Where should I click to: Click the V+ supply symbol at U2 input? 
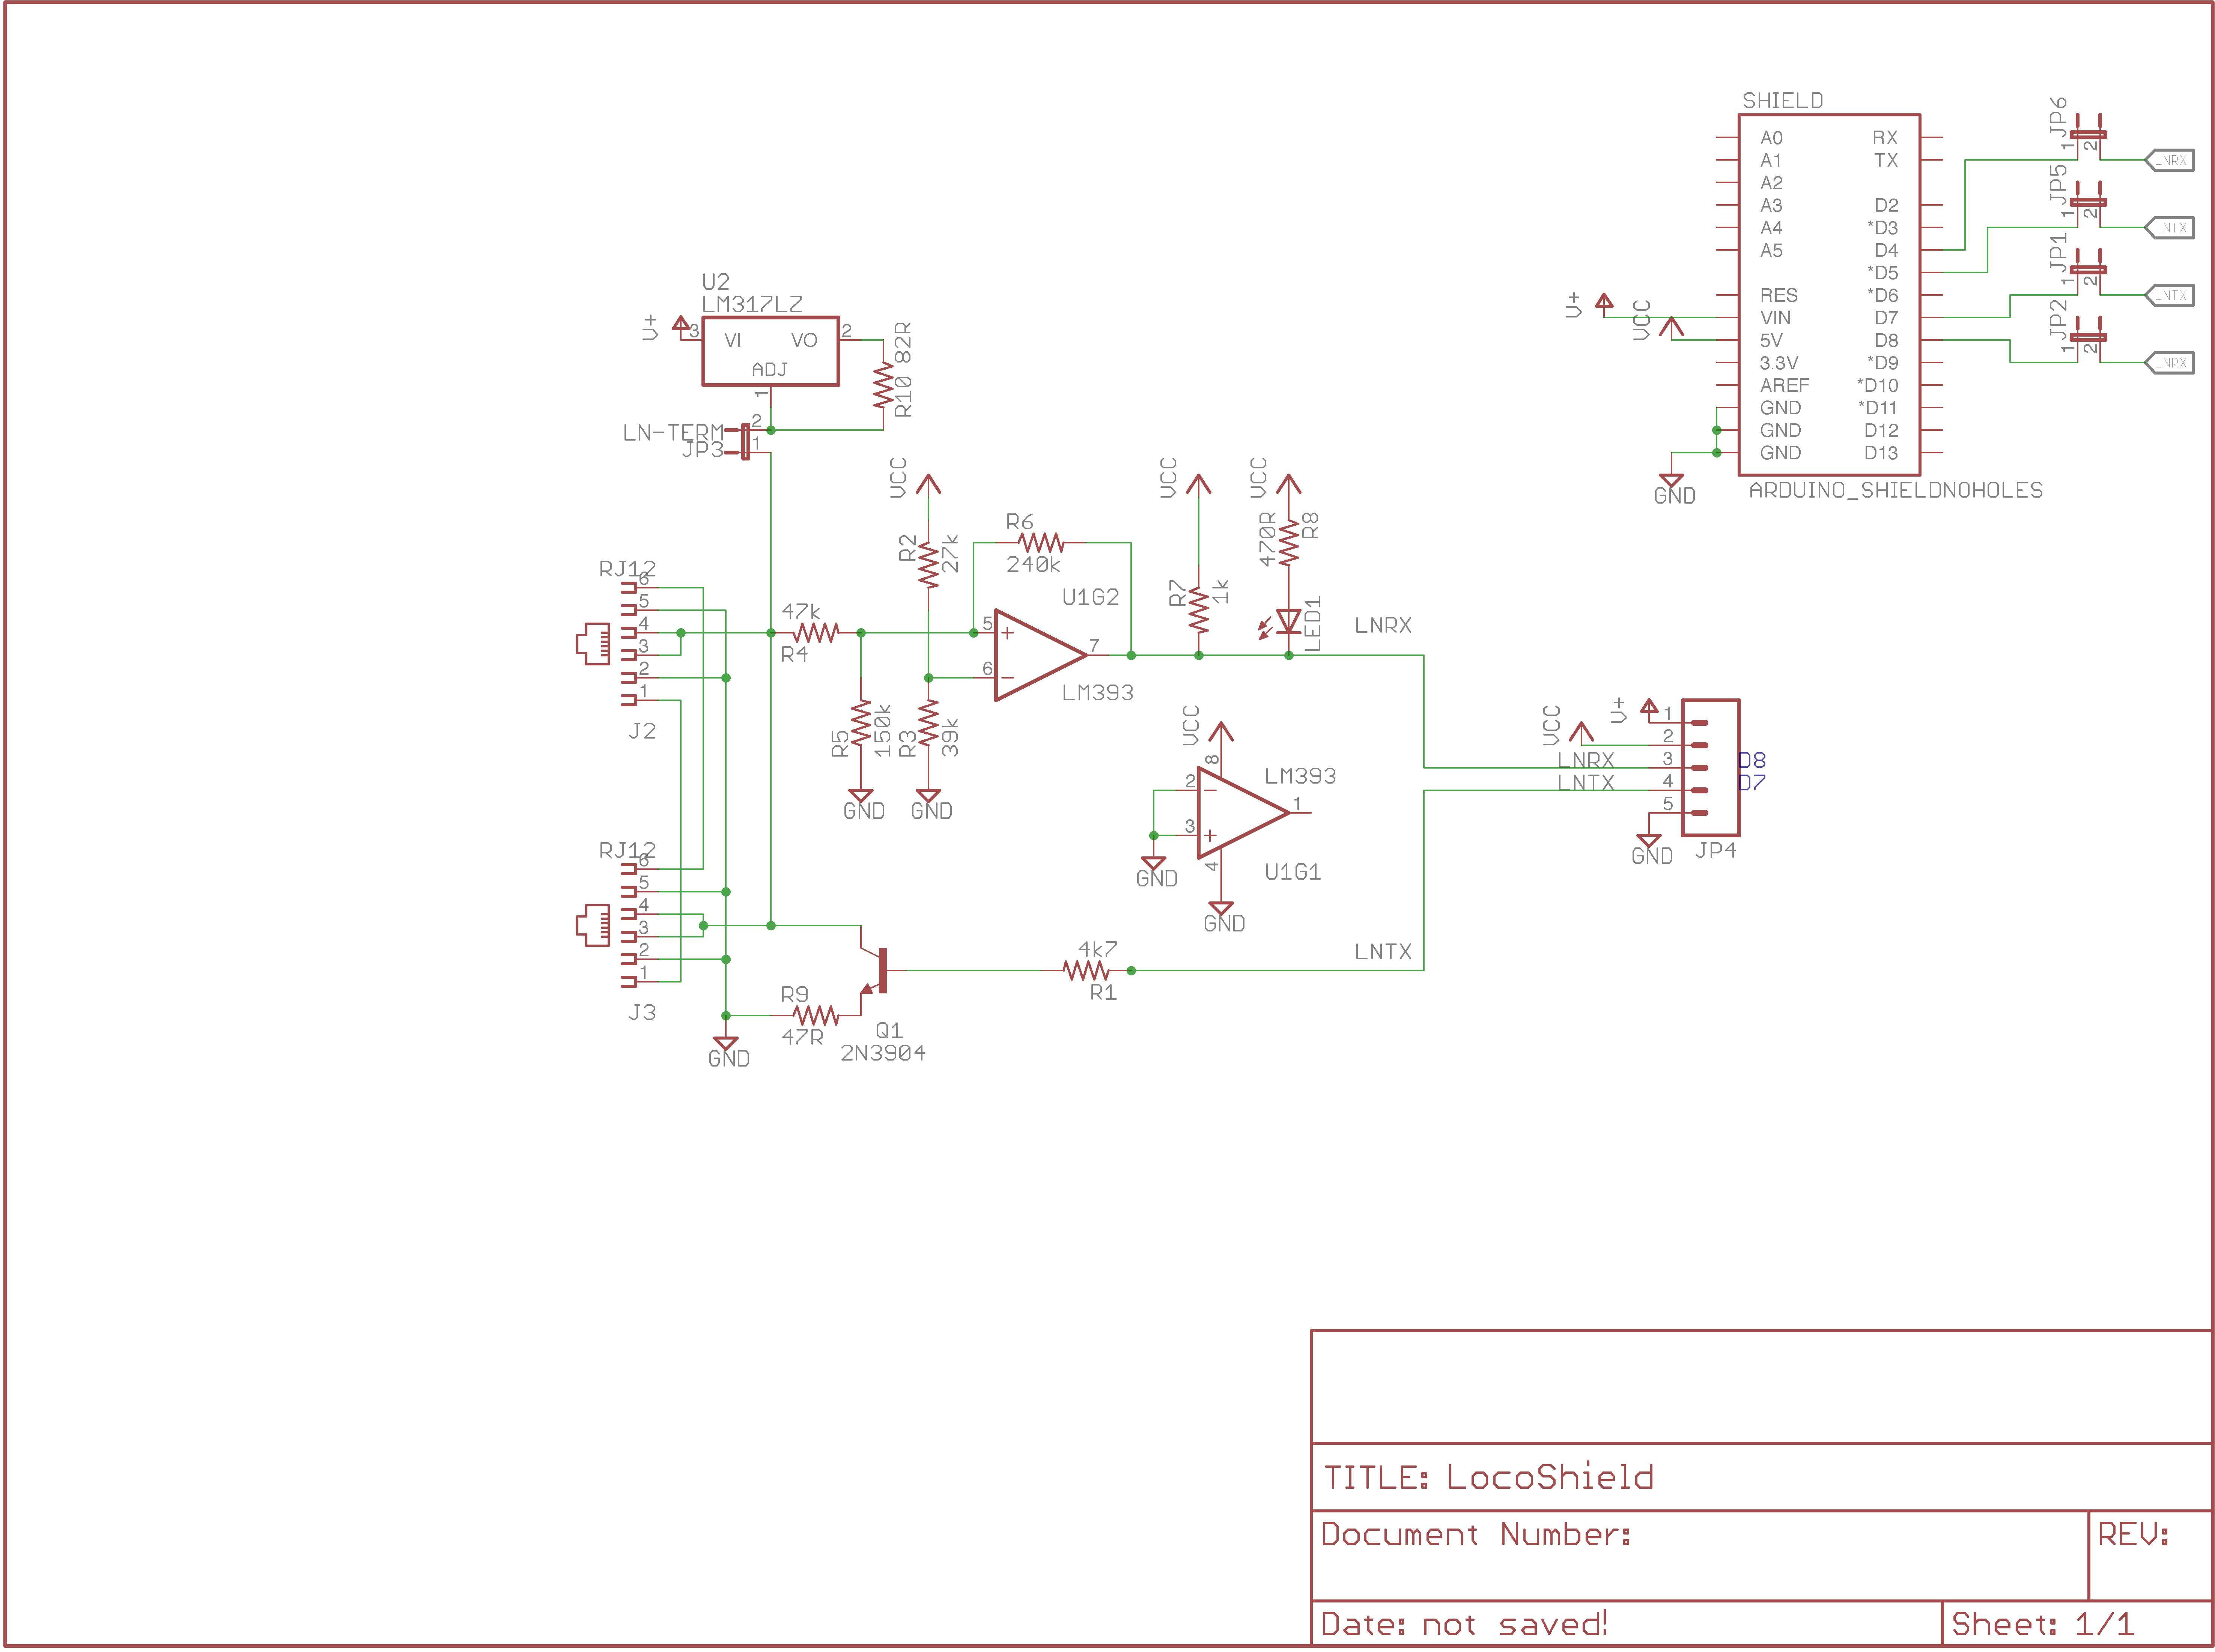(681, 324)
